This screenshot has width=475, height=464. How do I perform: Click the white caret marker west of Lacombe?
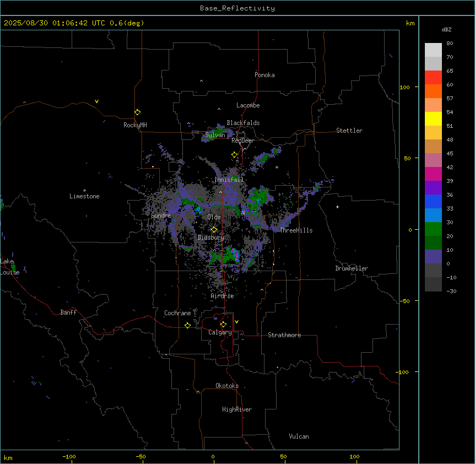click(x=219, y=109)
